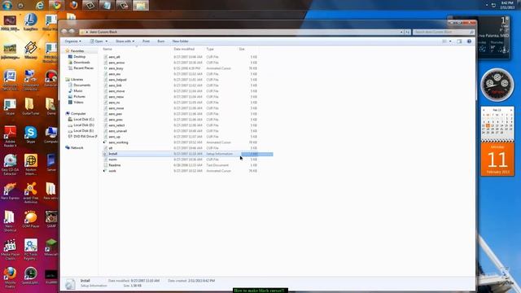Click the Explorer help icon
The width and height of the screenshot is (521, 293).
[469, 42]
